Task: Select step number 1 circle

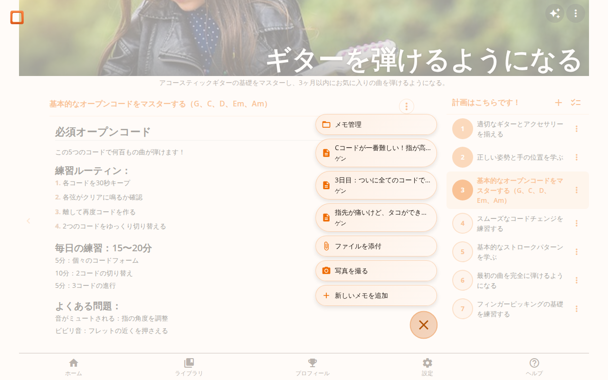Action: (x=463, y=129)
